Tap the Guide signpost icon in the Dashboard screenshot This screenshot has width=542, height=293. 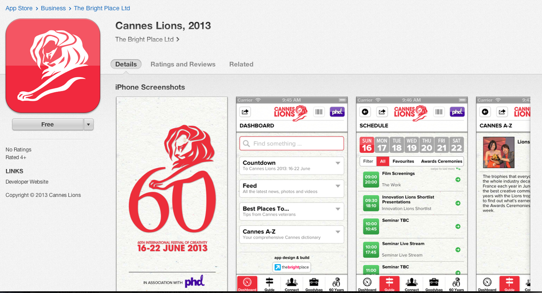pos(270,284)
